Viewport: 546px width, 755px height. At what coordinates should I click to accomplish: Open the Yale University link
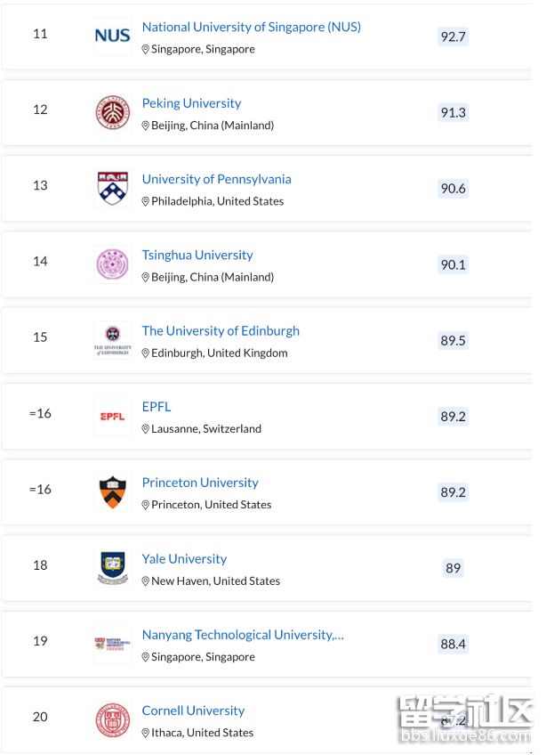pos(184,559)
